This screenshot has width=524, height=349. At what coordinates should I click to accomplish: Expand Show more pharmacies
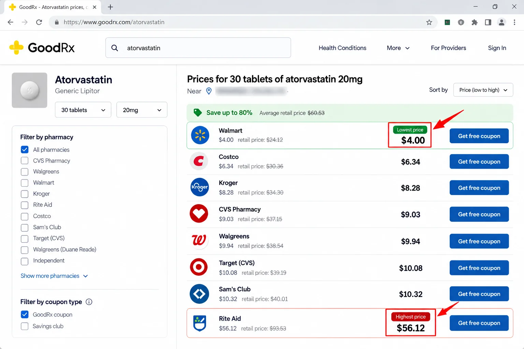54,276
